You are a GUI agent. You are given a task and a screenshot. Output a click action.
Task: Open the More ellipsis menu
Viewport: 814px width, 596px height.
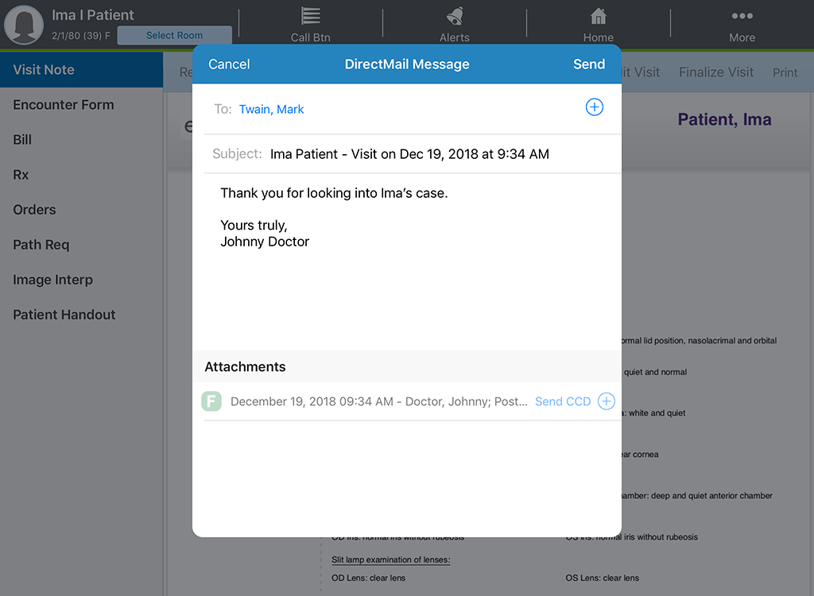pyautogui.click(x=742, y=16)
